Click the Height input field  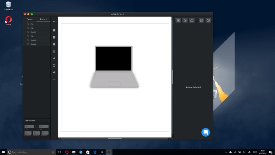tap(44, 126)
